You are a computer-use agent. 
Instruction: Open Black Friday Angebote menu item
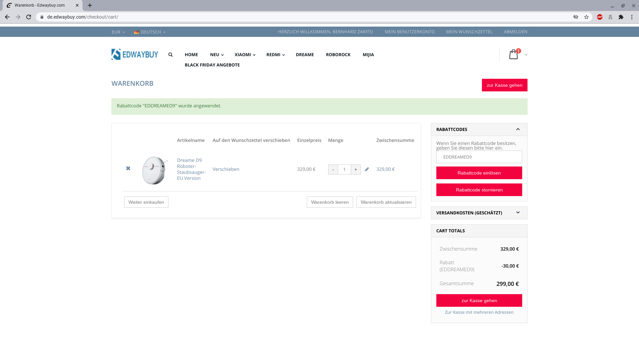(x=212, y=65)
